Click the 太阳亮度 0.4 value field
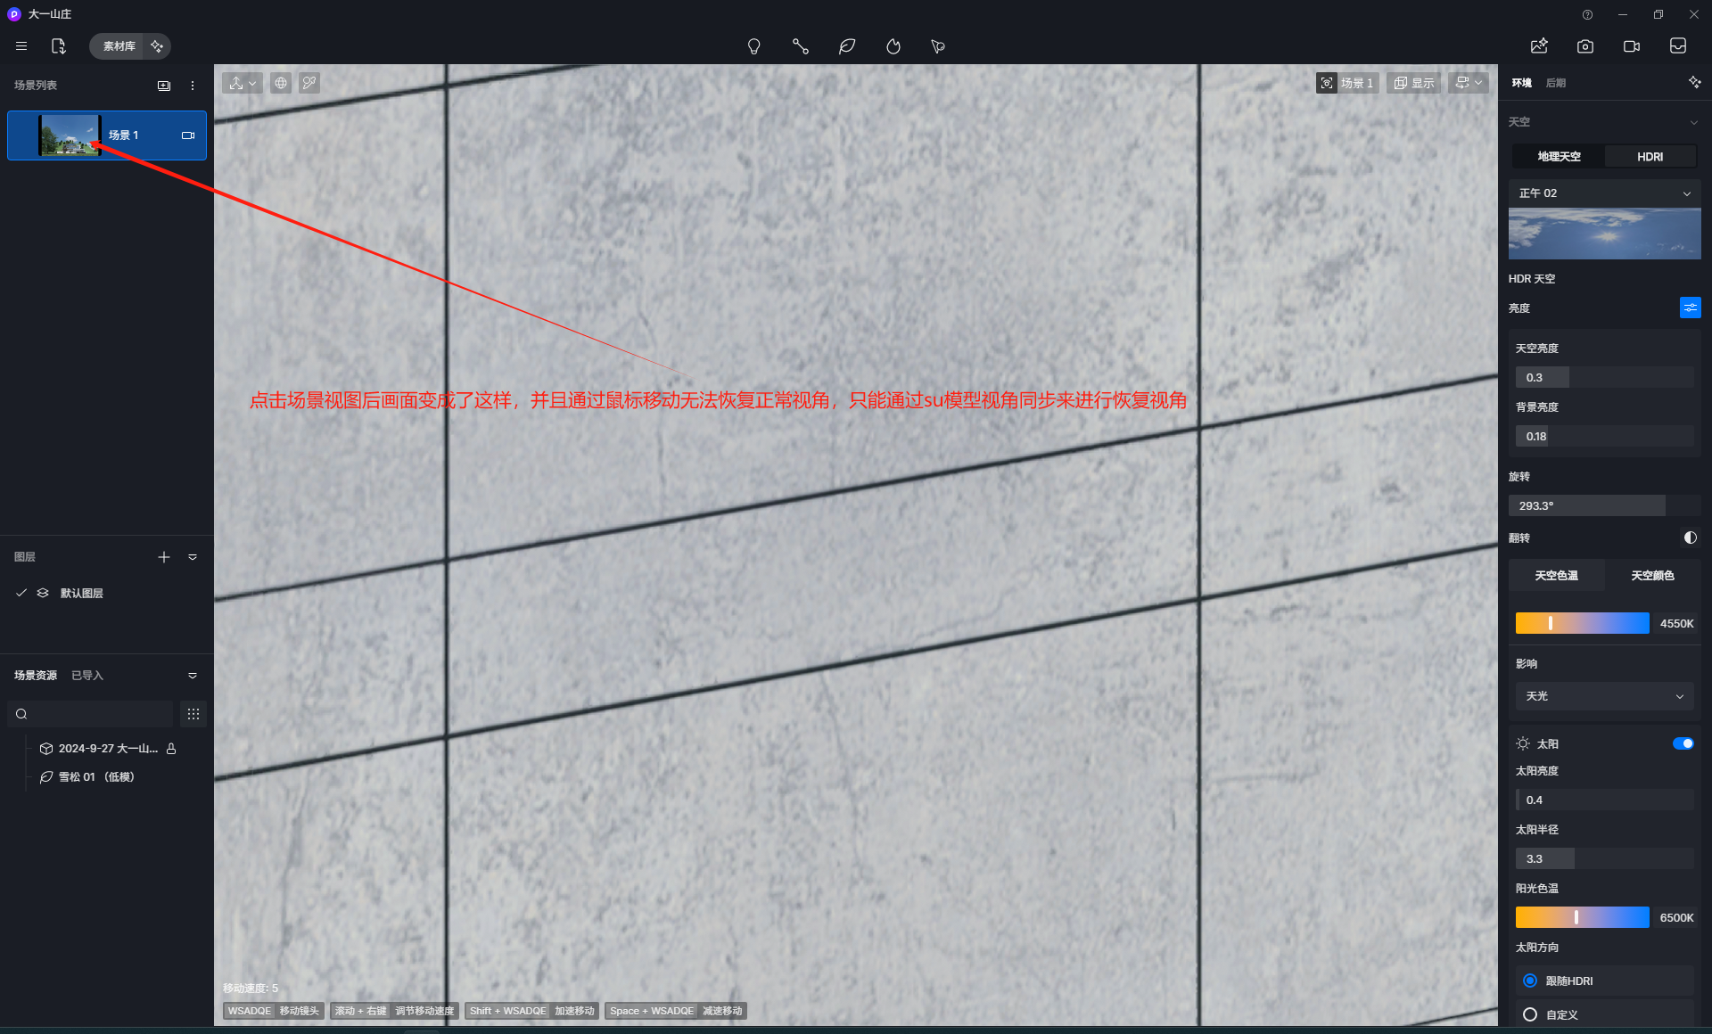Screen dimensions: 1712x1034 1604,800
